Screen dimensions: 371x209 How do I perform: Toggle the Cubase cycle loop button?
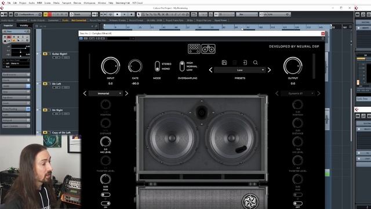[x=110, y=15]
